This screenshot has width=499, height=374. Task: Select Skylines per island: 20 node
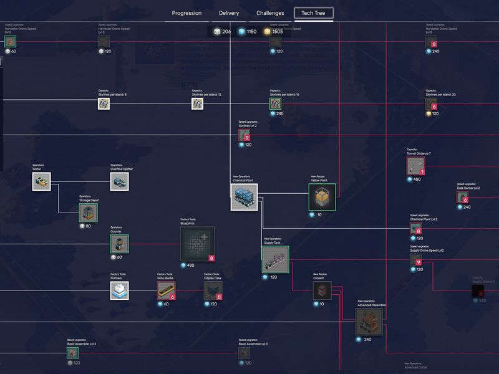[x=431, y=103]
